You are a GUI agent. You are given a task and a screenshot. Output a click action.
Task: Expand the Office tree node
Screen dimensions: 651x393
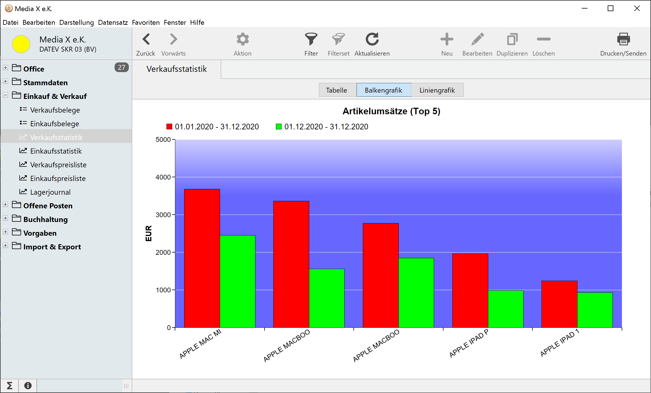(5, 68)
